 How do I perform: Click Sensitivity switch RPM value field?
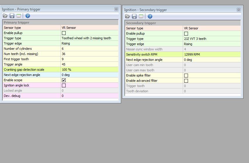click(x=211, y=54)
